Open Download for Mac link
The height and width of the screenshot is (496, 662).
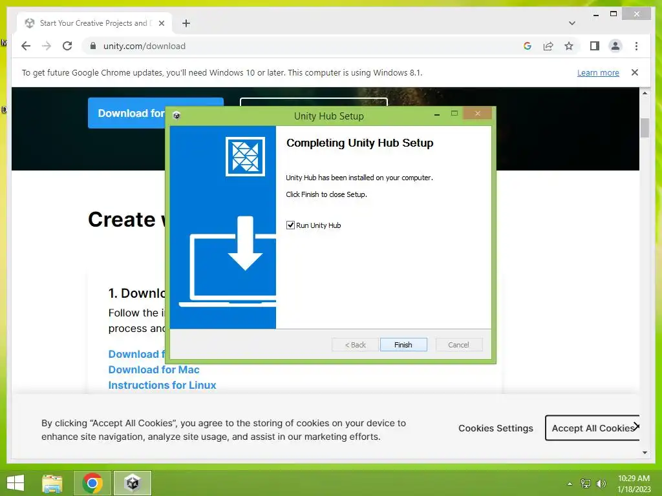coord(154,369)
